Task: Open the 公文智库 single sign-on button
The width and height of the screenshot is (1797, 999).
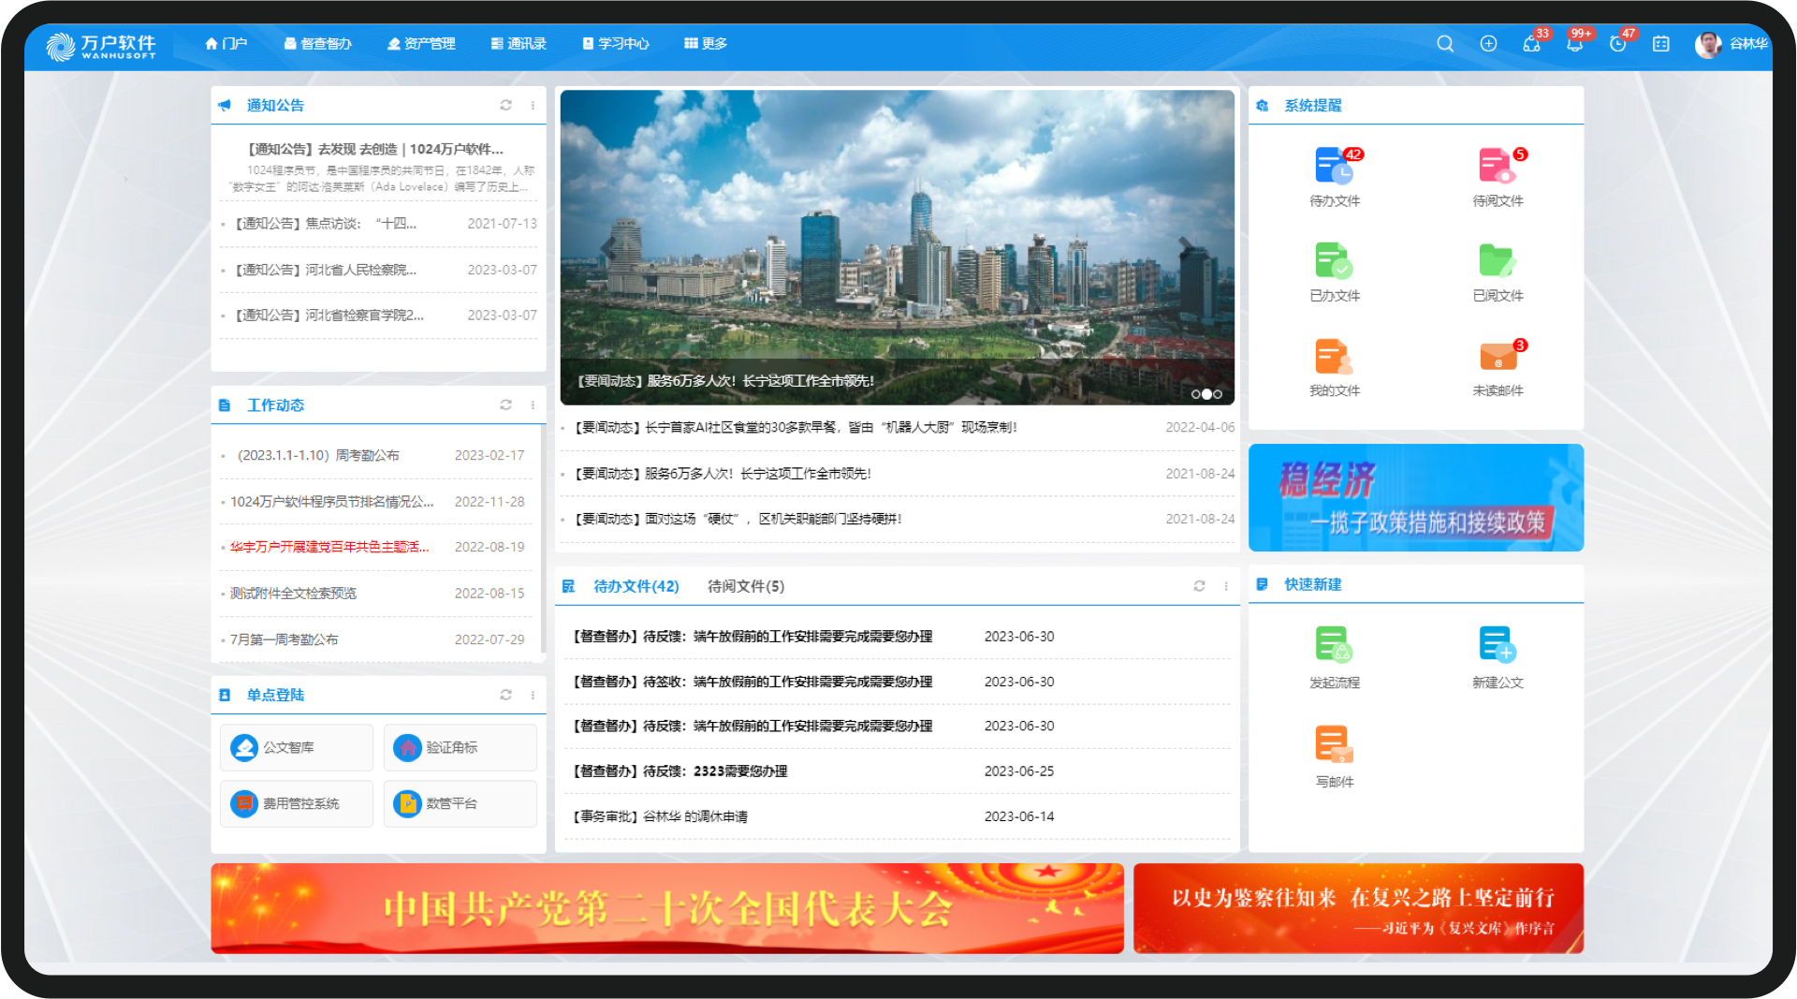Action: point(296,747)
